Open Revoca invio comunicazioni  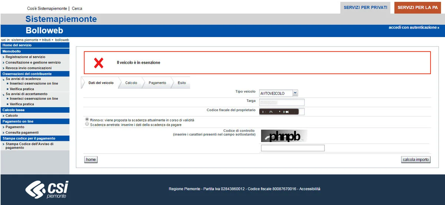point(29,68)
